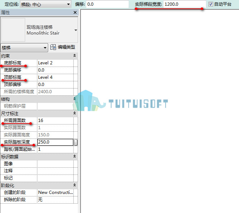Viewport: 239px width, 213px height.
Task: Click the 底部偏移 0.0 value cell
Action: point(55,70)
